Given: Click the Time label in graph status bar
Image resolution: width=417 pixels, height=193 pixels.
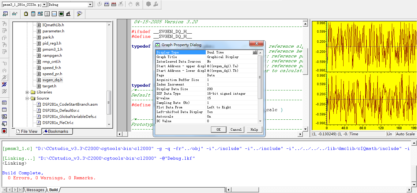Looking at the screenshot, I should pos(354,134).
